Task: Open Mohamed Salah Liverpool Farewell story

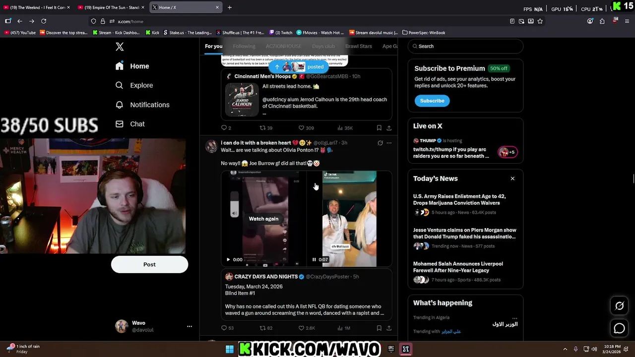Action: (465, 272)
